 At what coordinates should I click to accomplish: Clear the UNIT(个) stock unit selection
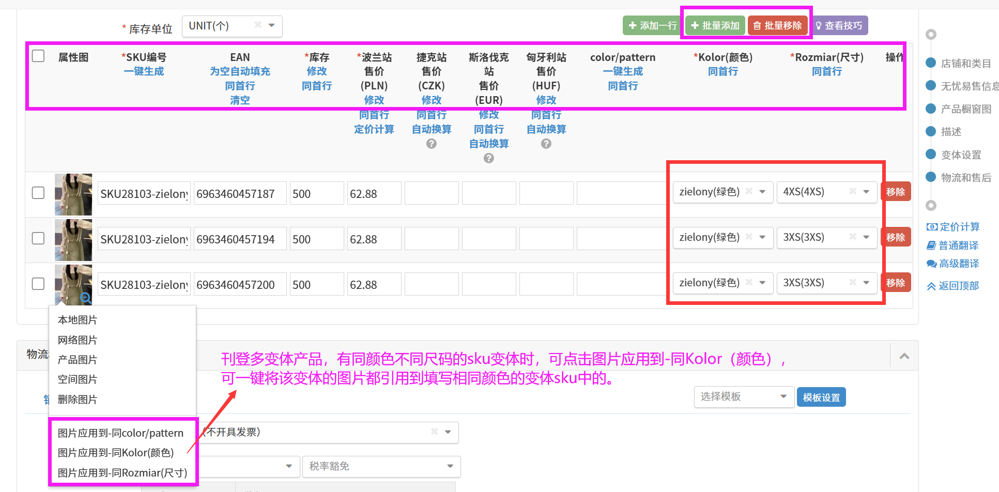[x=258, y=25]
